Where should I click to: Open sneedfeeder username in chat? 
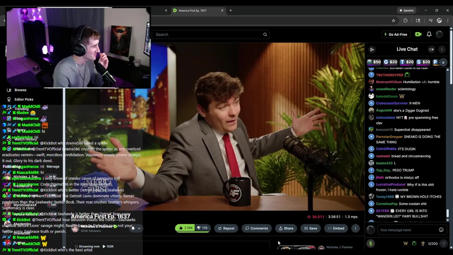click(x=386, y=89)
